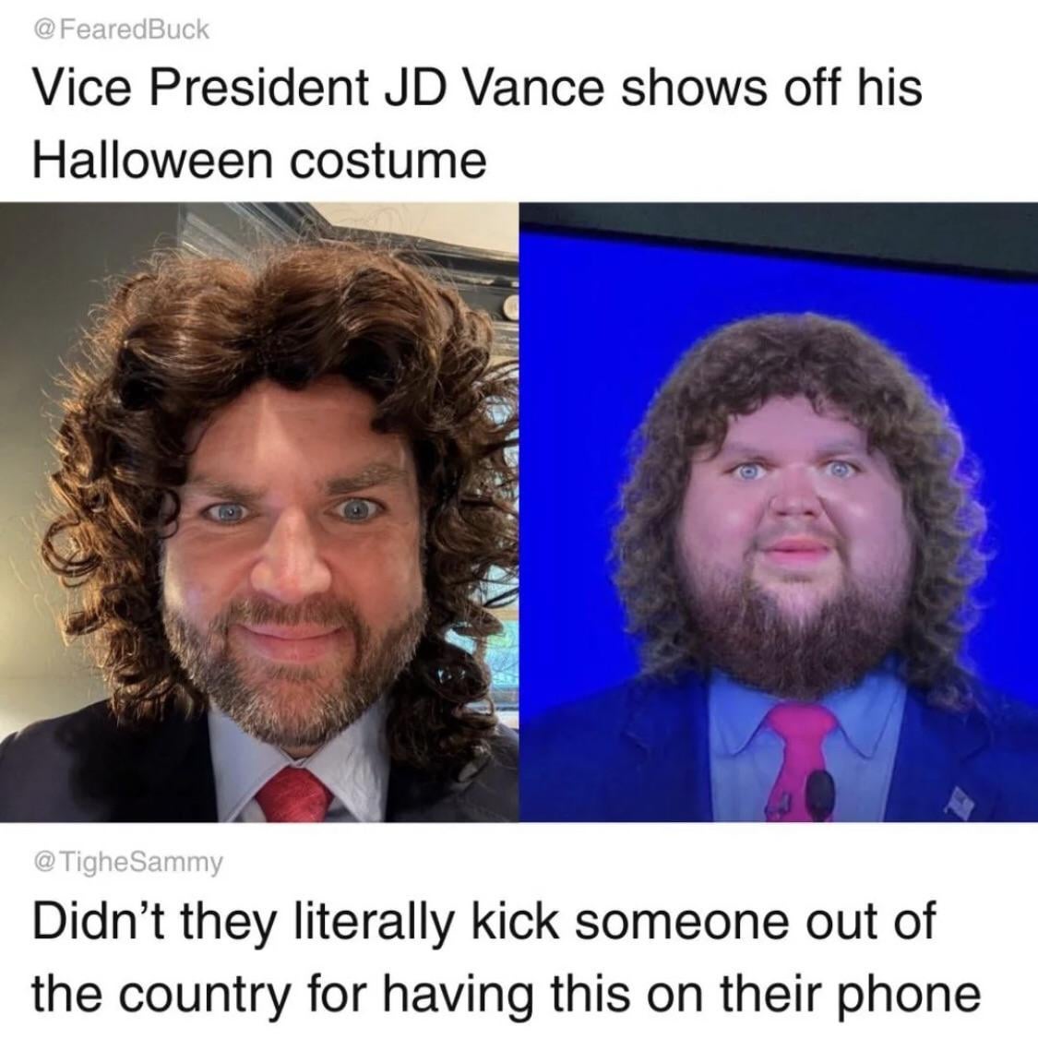The image size is (1038, 1039).
Task: Select the "Halloween costume" caption line
Action: point(259,161)
